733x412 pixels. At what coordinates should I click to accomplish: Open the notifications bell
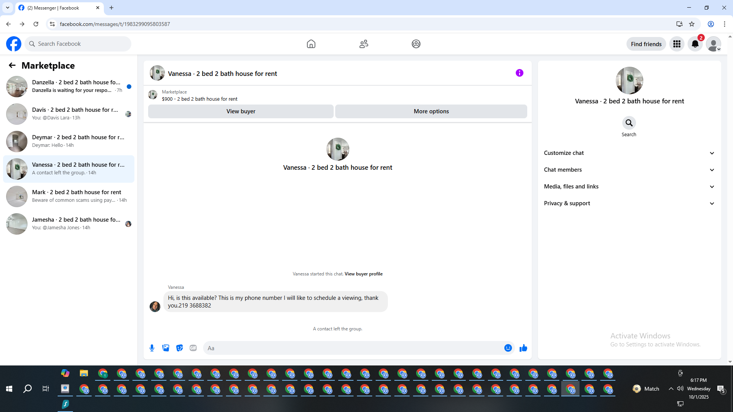[695, 44]
